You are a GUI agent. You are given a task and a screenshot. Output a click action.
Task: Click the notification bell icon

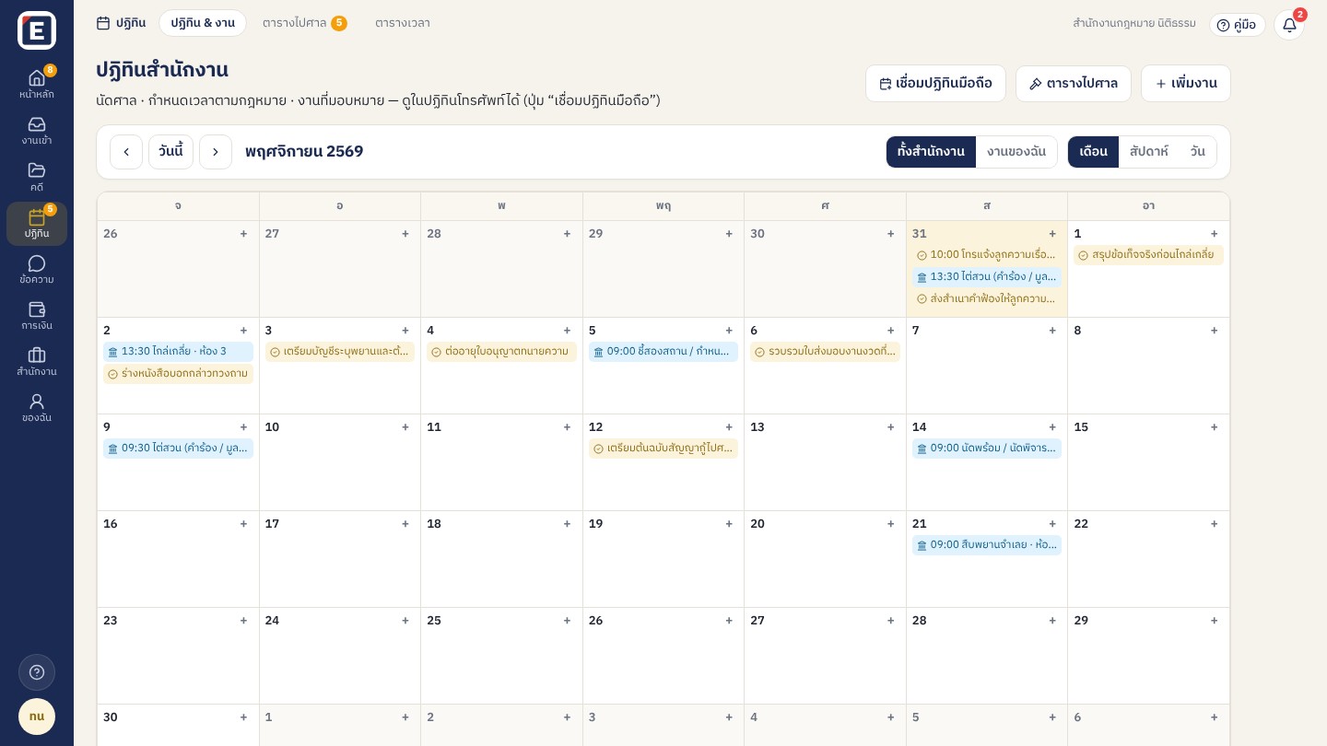click(1289, 25)
